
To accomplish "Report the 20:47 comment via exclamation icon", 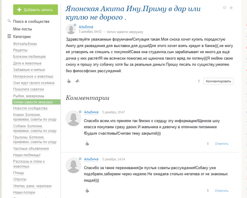I will (208, 144).
